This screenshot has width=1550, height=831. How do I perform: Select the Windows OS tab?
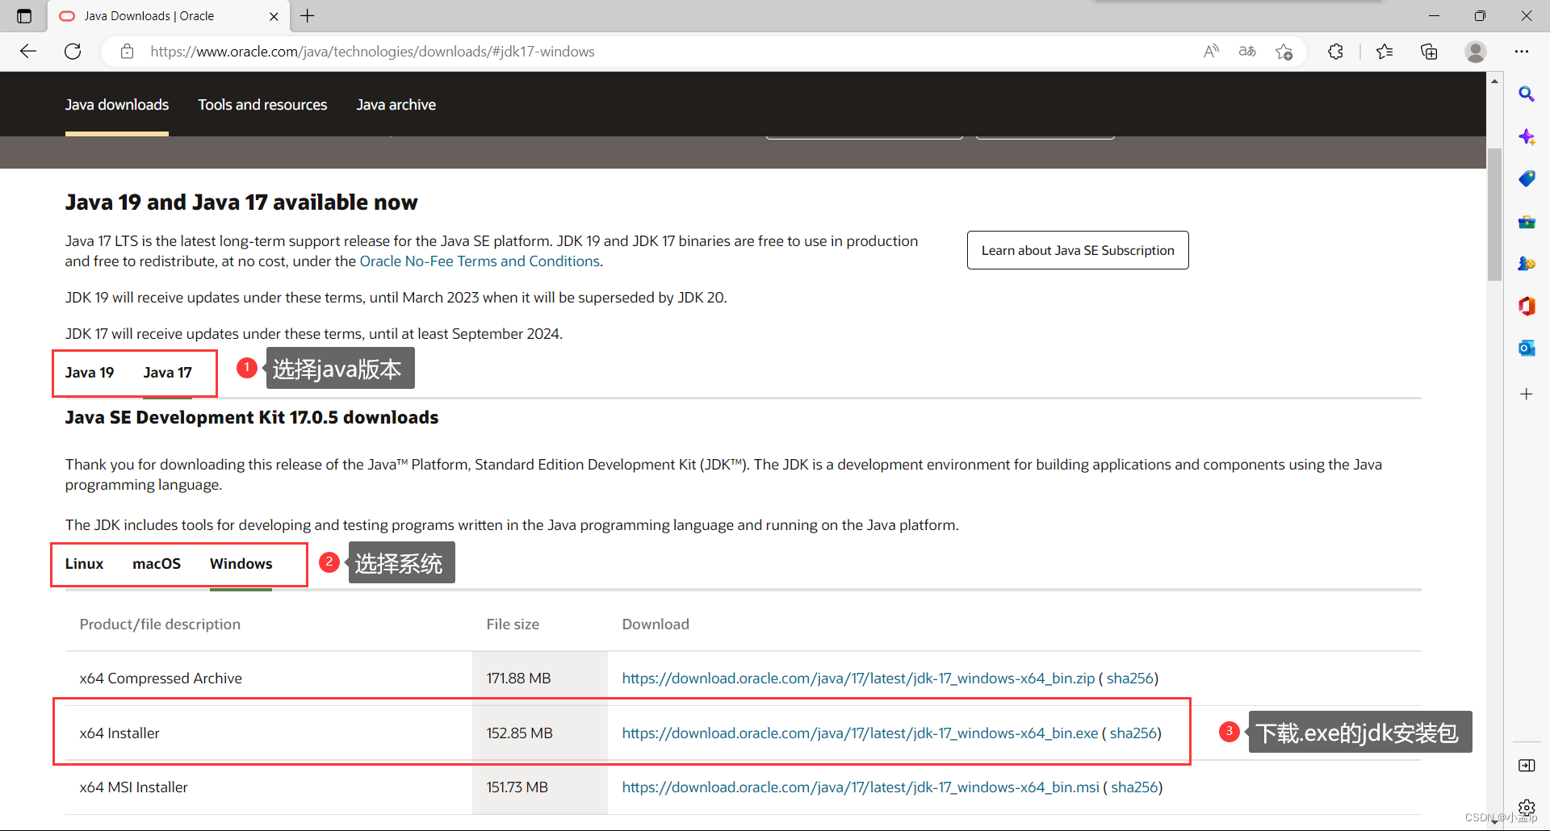point(241,564)
